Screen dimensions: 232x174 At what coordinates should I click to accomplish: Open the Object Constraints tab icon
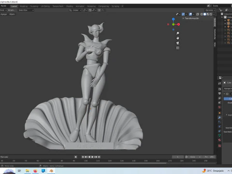(x=219, y=131)
